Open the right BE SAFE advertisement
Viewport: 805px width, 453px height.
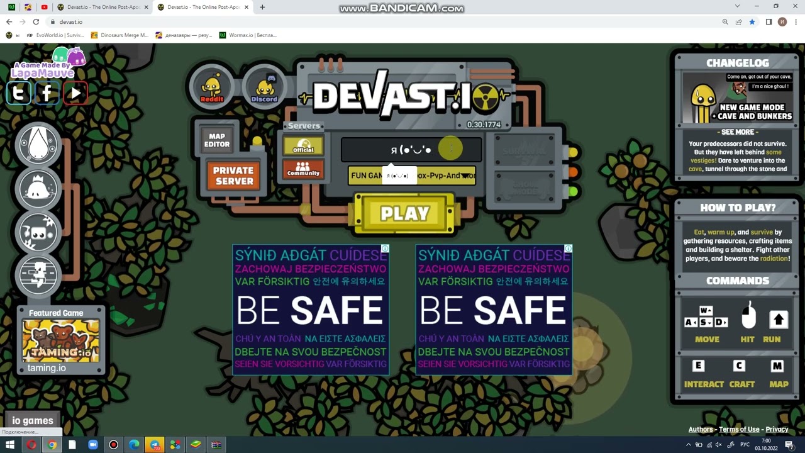tap(494, 310)
